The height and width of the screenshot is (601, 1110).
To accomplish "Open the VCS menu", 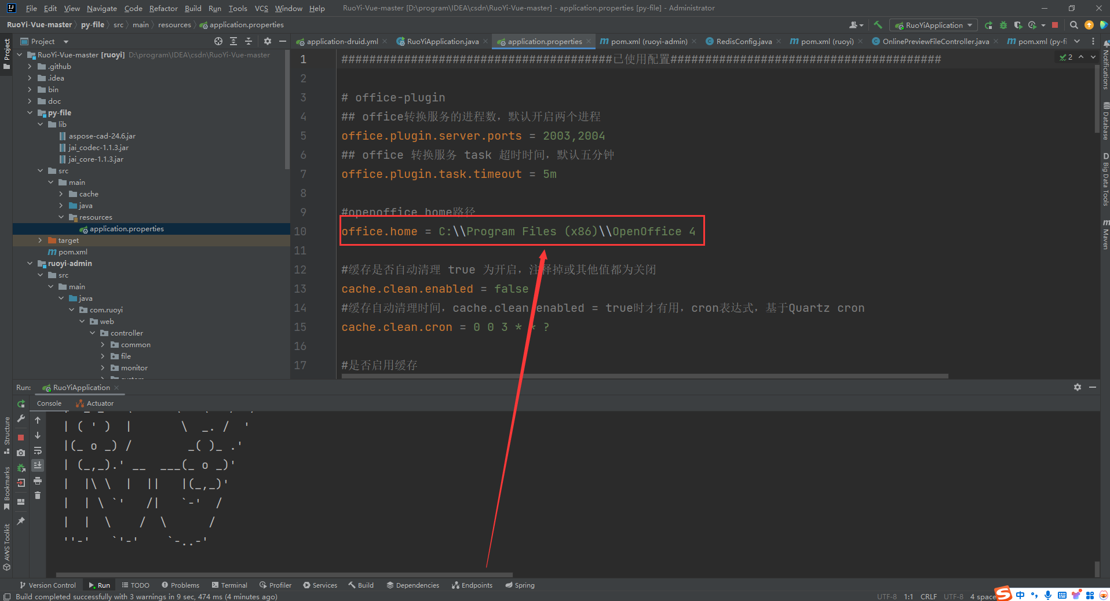I will [x=261, y=8].
